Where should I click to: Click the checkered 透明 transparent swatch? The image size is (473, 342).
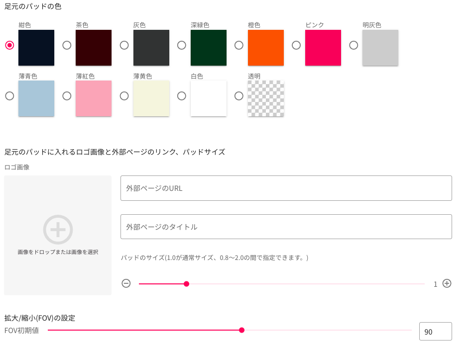(x=266, y=98)
